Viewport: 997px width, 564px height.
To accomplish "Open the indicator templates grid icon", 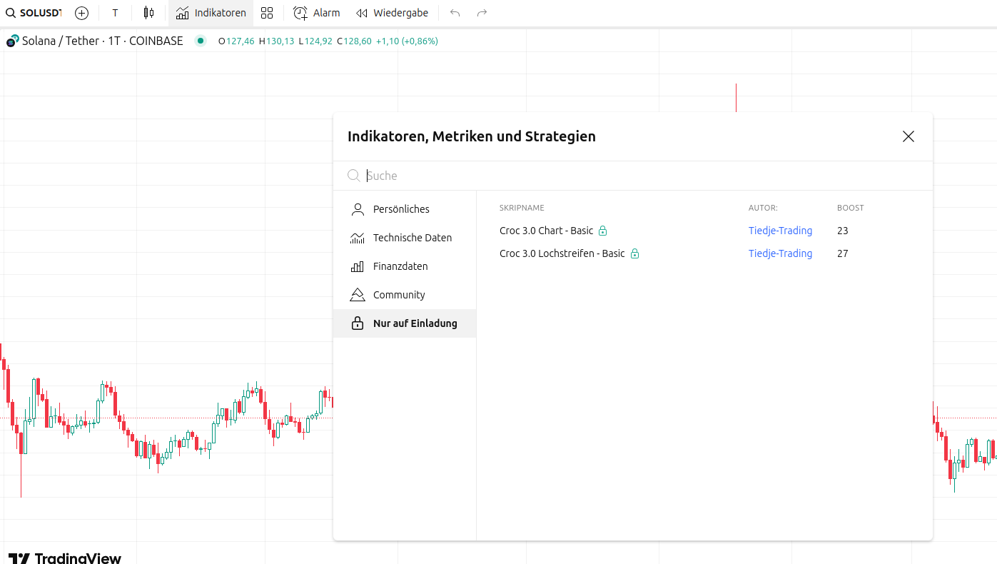I will [x=267, y=13].
